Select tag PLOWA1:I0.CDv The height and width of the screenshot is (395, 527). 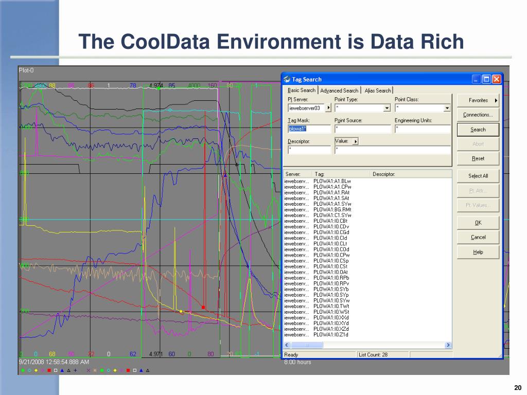click(x=331, y=227)
